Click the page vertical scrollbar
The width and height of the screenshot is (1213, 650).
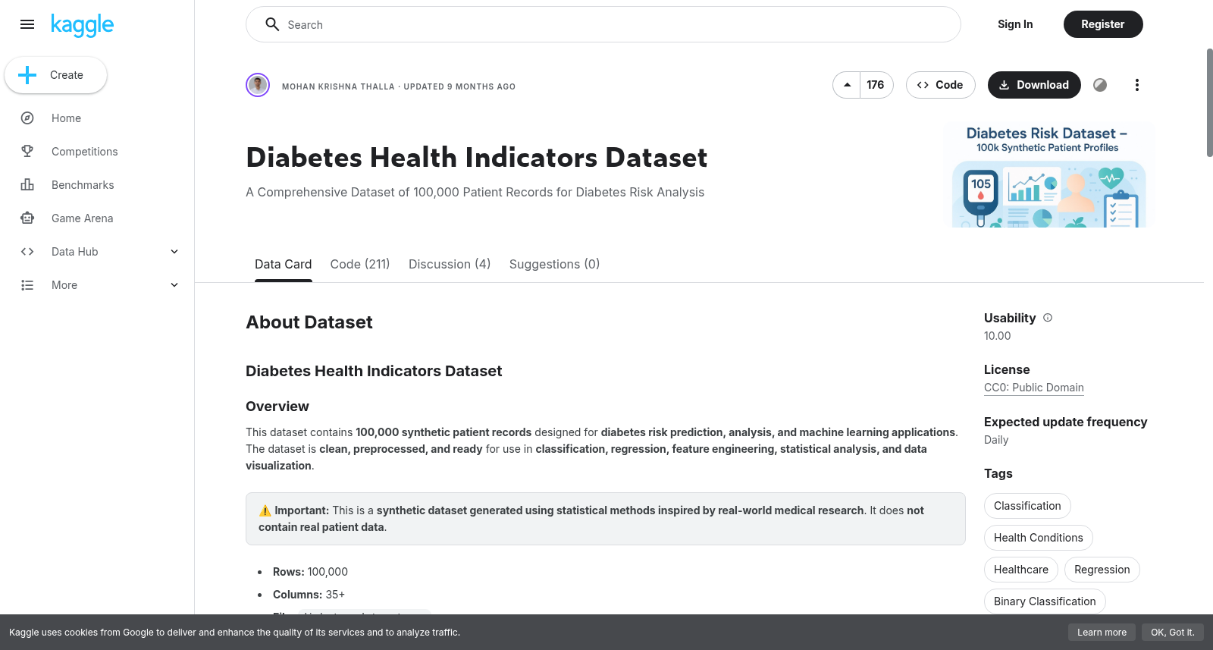(x=1209, y=102)
